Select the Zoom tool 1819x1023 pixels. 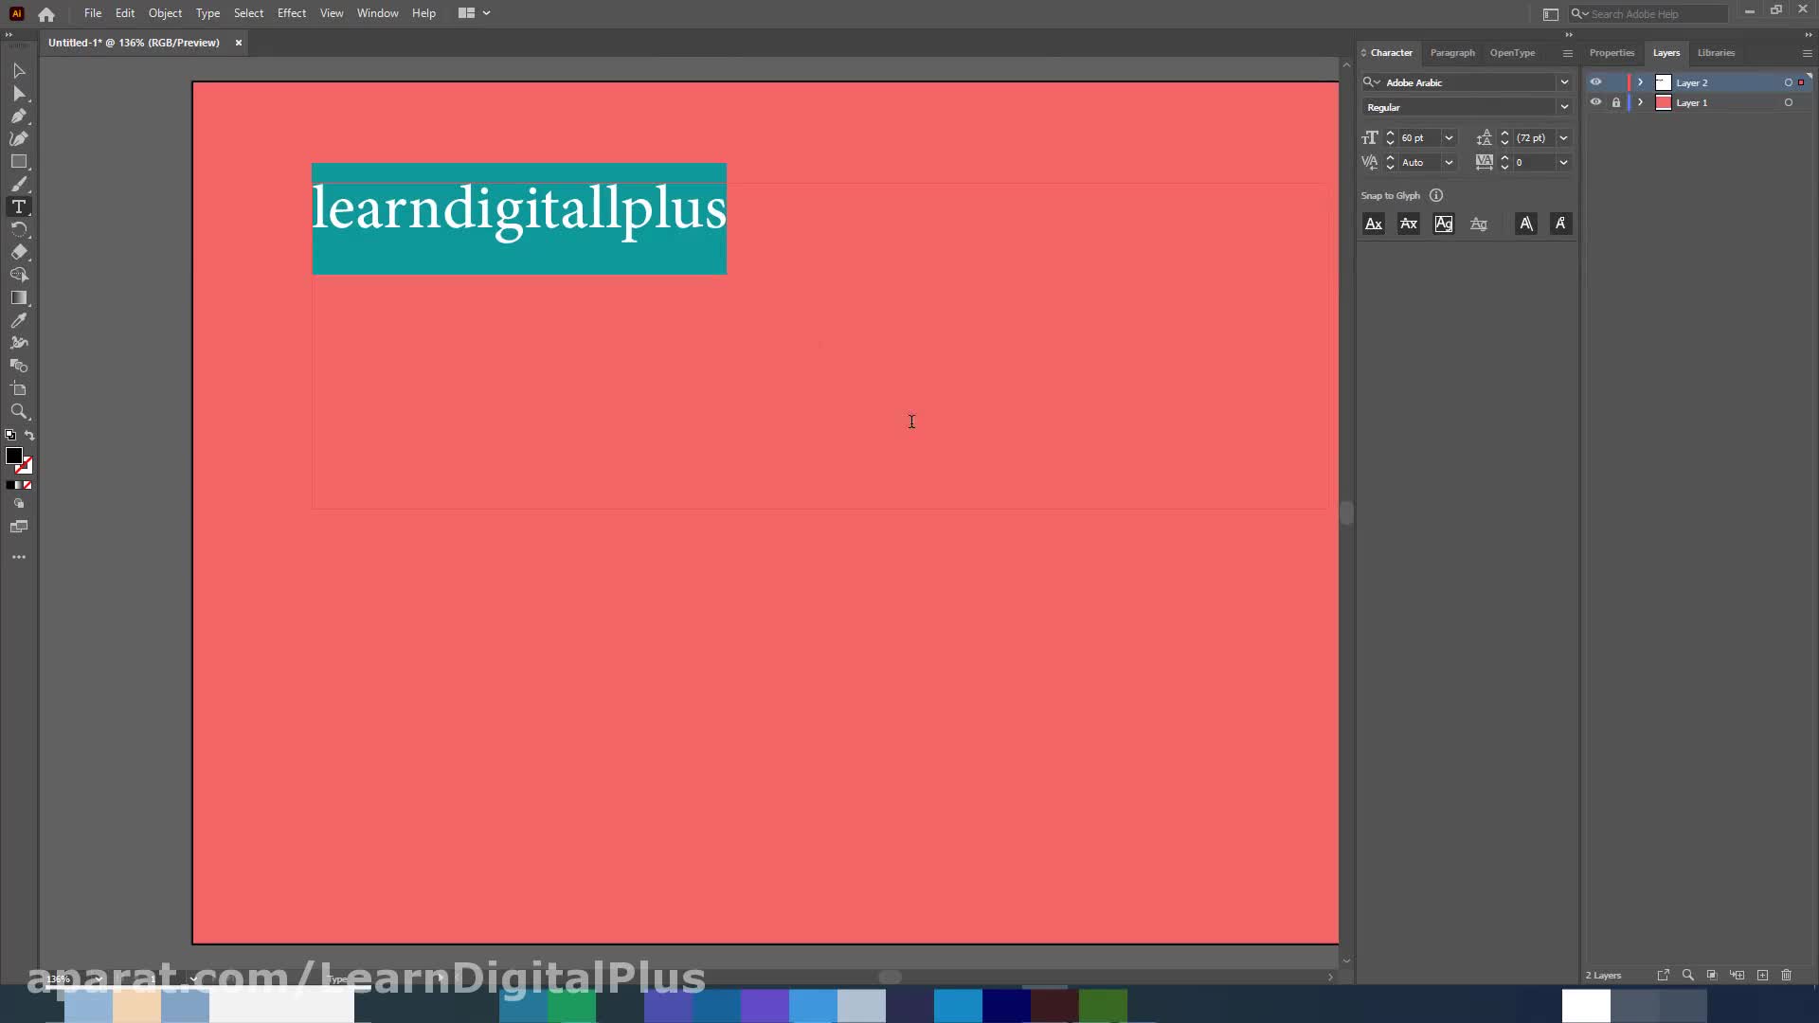[19, 411]
